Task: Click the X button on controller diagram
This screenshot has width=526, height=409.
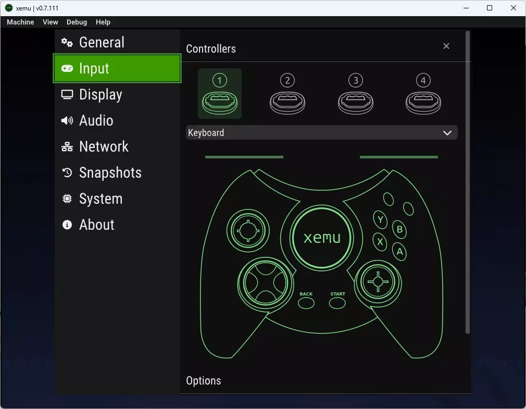Action: 380,242
